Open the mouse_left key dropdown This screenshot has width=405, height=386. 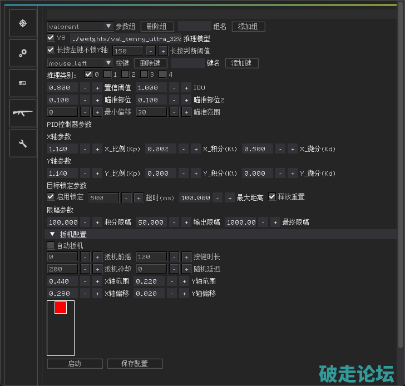(80, 63)
